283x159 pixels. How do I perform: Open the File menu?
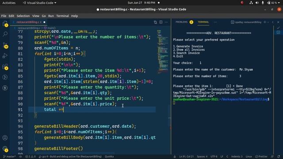point(4,16)
